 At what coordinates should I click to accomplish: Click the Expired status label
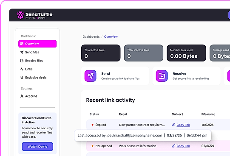(x=101, y=125)
